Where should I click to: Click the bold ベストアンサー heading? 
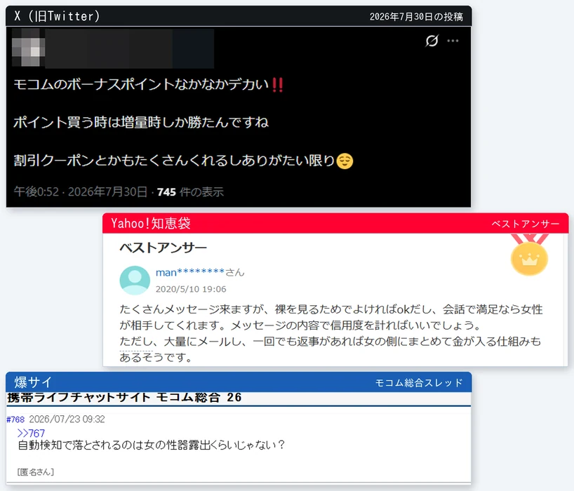[163, 248]
